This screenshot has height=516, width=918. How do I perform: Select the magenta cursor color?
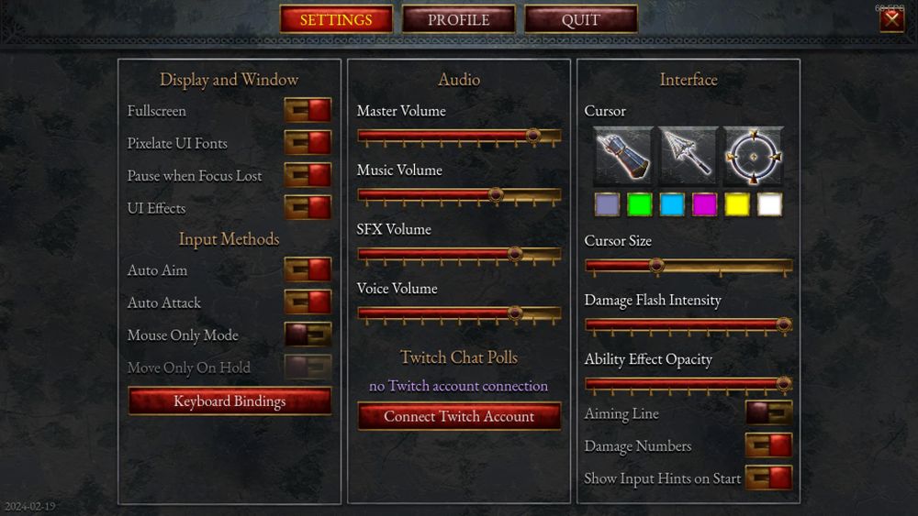pos(704,204)
